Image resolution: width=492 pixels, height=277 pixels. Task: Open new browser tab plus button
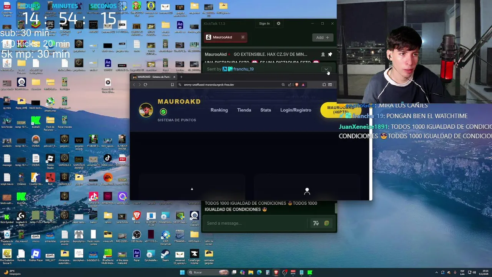181,77
